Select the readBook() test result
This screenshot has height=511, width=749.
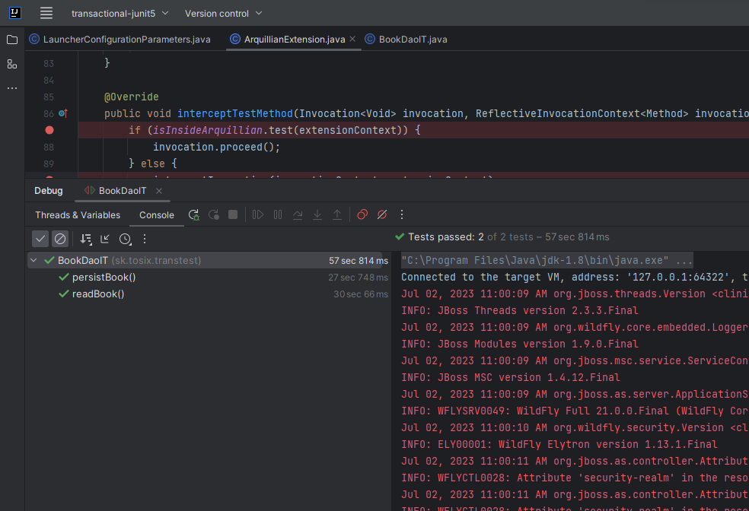pos(99,294)
